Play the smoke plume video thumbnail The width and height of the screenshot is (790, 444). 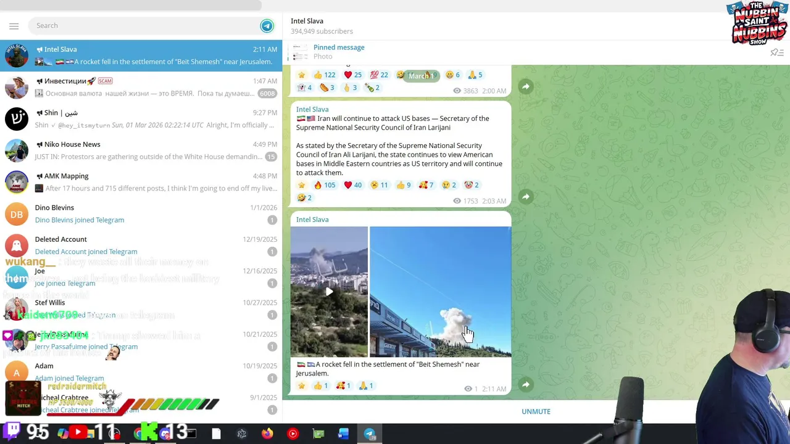click(329, 292)
